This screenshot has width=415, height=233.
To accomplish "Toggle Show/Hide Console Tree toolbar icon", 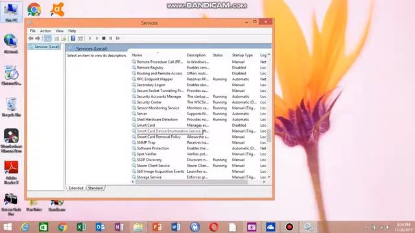I will [47, 39].
